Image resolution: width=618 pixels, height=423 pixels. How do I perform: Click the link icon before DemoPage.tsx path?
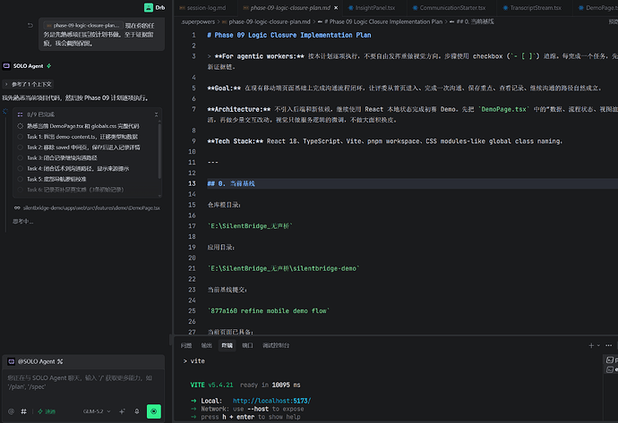[x=17, y=207]
